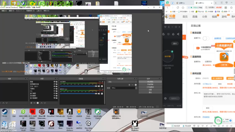
Task: Move selected source down with arrow
Action: [x=45, y=103]
